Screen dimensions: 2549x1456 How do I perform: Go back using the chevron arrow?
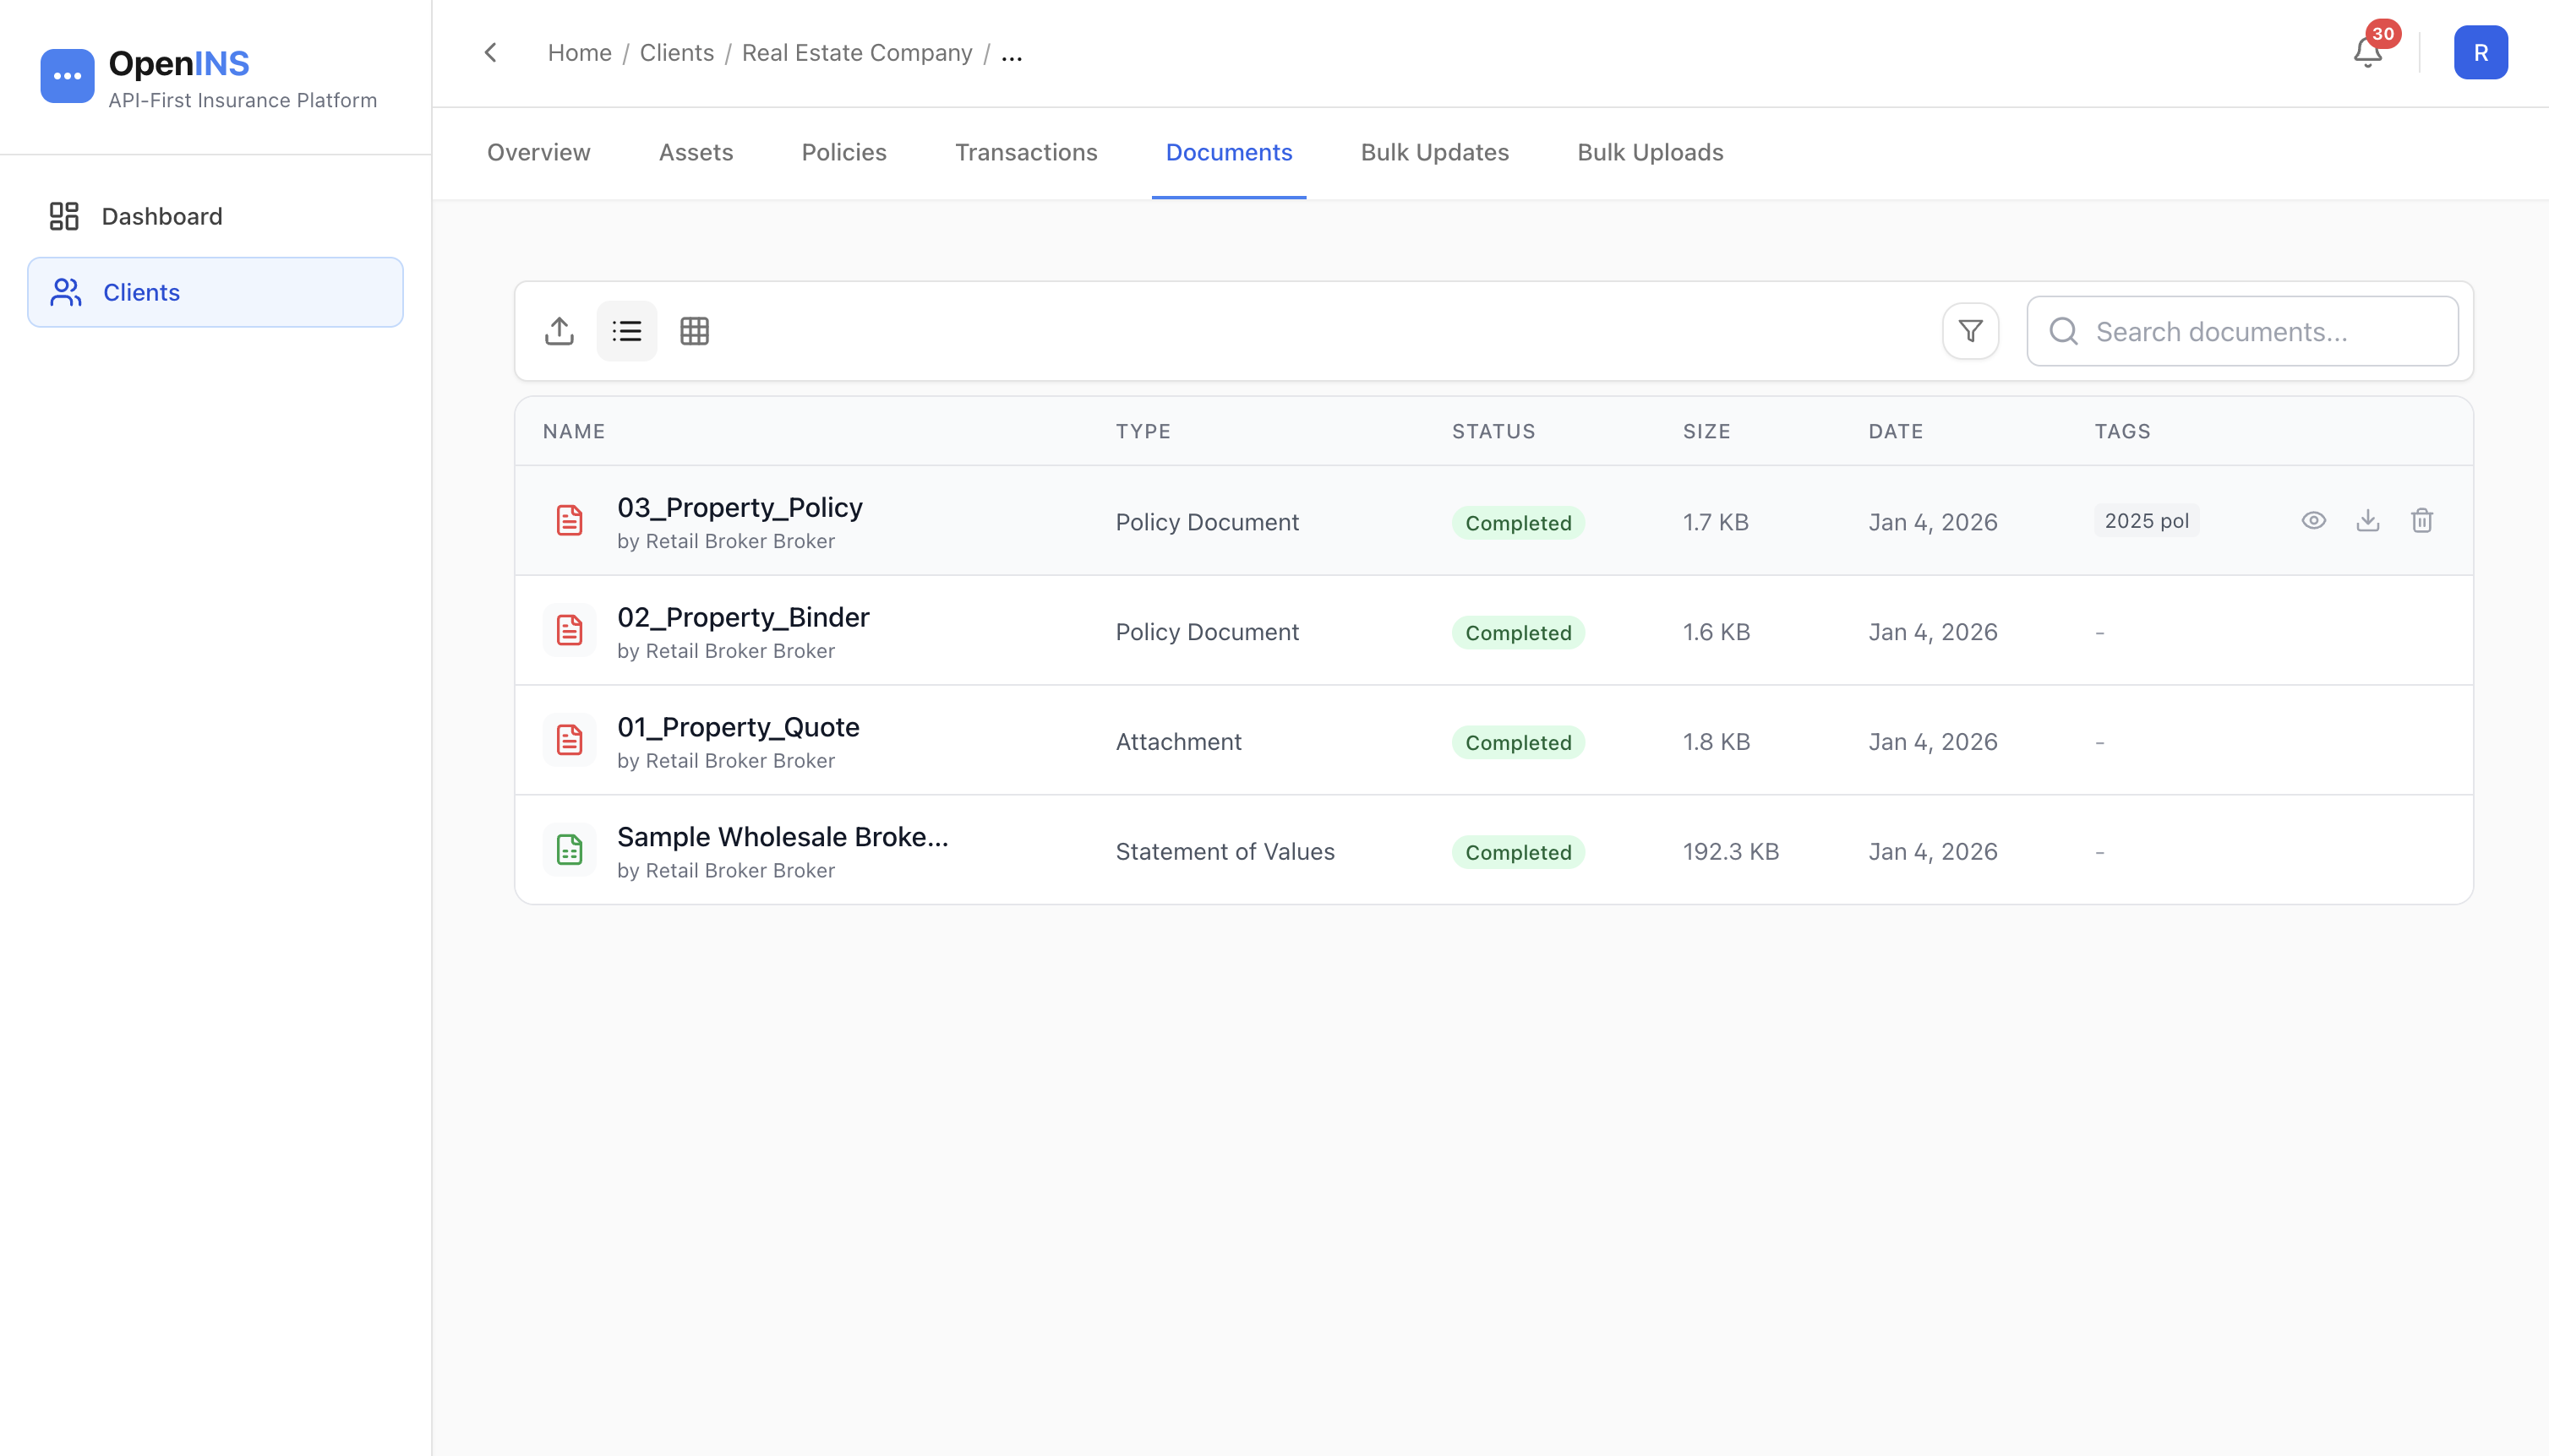pos(490,52)
